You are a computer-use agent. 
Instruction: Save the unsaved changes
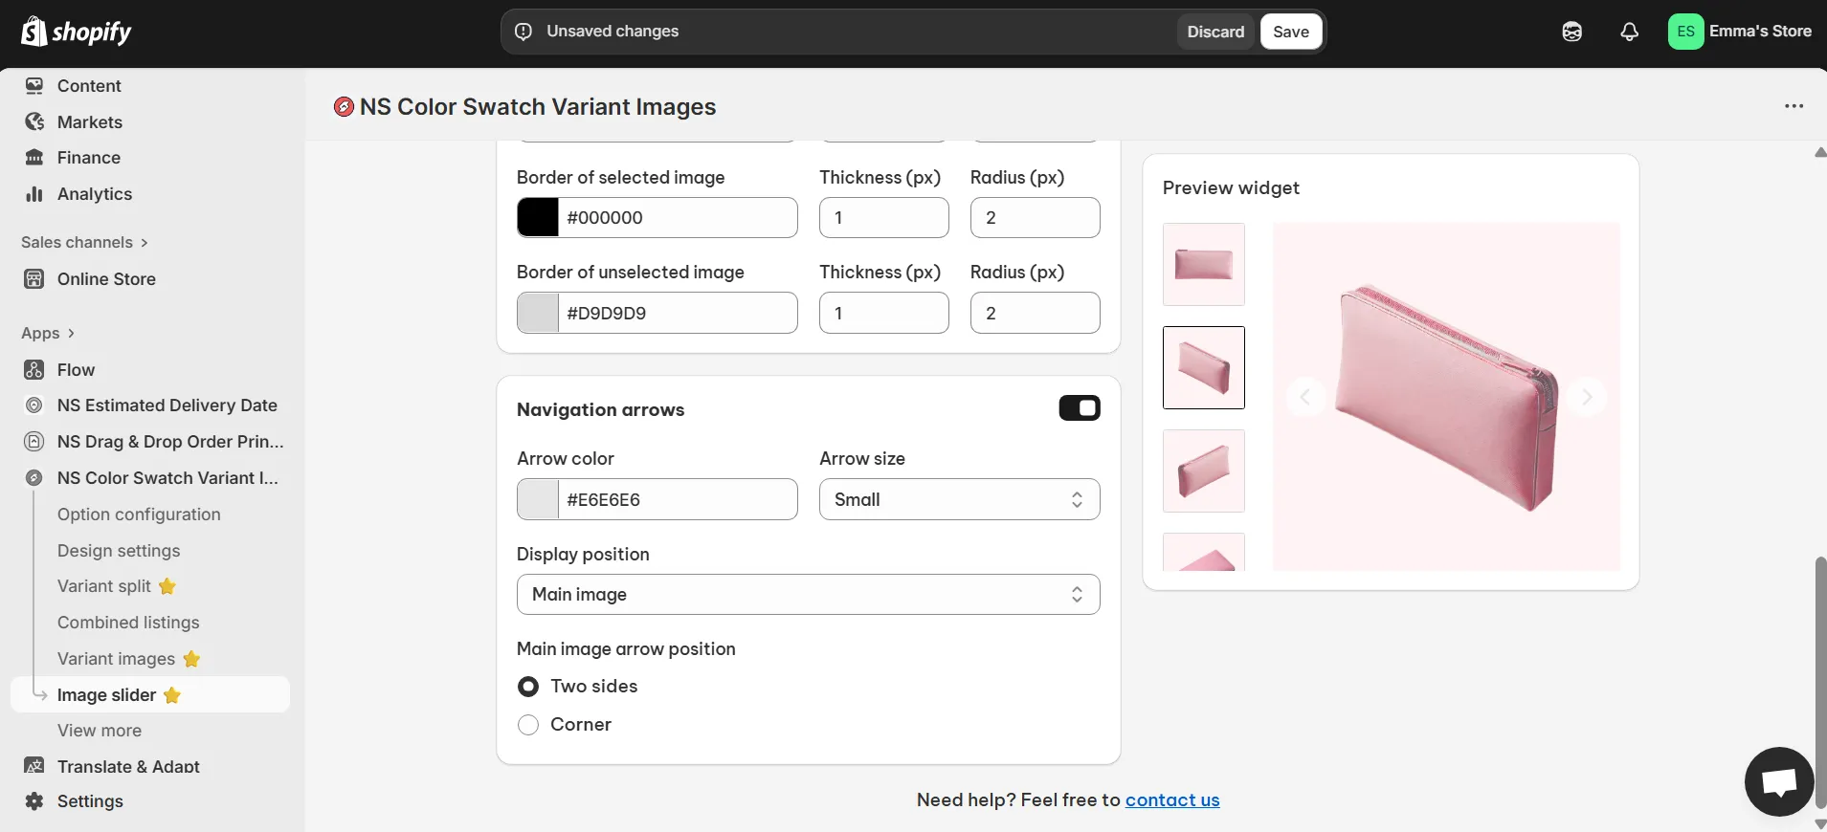tap(1290, 32)
